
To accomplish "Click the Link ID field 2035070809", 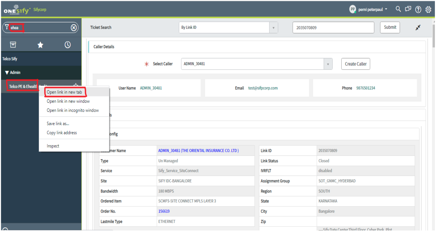I will tap(333, 28).
